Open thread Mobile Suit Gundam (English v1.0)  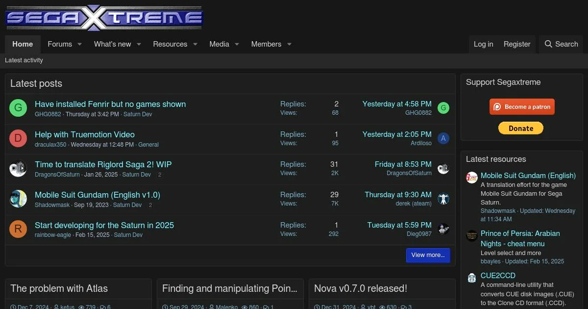[98, 195]
